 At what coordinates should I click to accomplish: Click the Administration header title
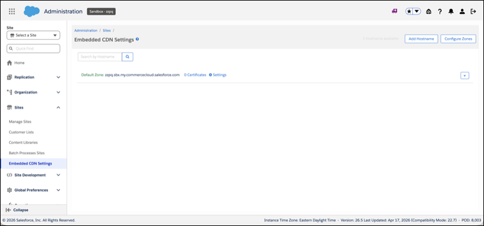[x=63, y=11]
